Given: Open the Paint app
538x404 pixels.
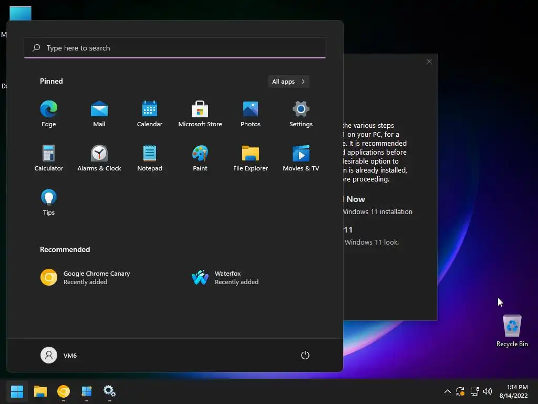Looking at the screenshot, I should coord(200,158).
